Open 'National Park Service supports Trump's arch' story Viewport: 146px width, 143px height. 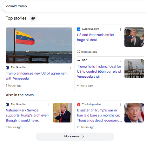[x=27, y=115]
